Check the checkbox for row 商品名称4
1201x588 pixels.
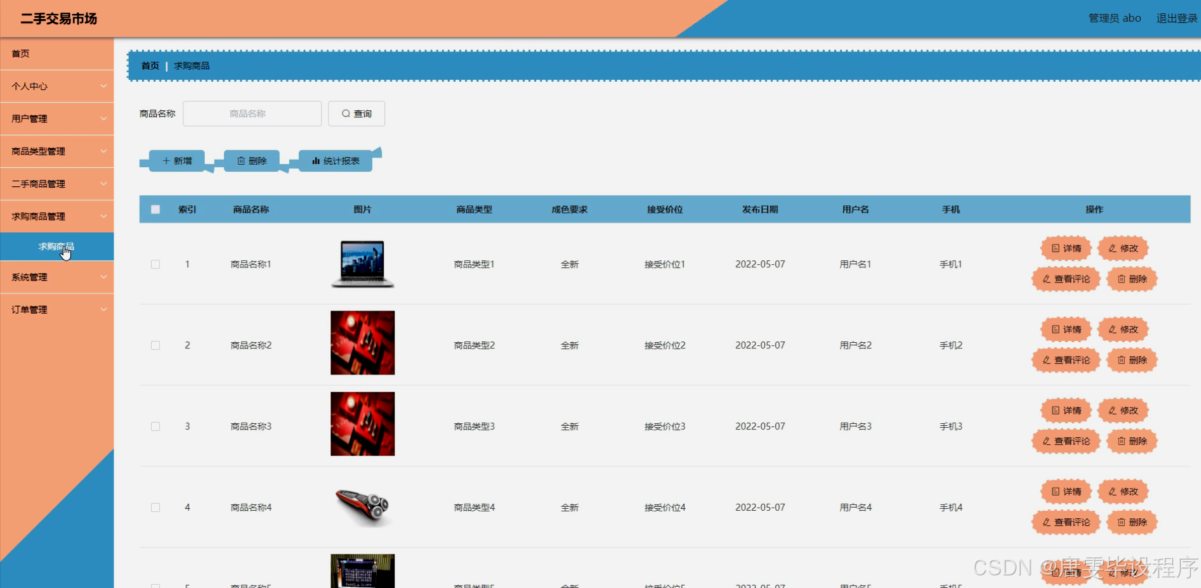(x=155, y=508)
